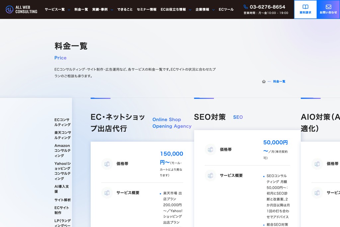Screen dimensions: 340x227
Task: Open the ECツール nav menu item
Action: (x=226, y=9)
